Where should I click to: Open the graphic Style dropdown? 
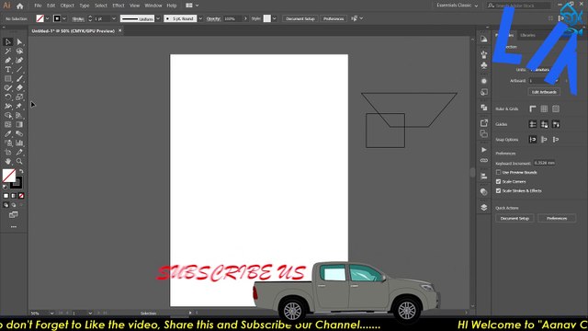[275, 18]
